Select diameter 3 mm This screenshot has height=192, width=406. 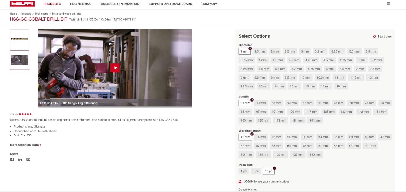point(305,51)
